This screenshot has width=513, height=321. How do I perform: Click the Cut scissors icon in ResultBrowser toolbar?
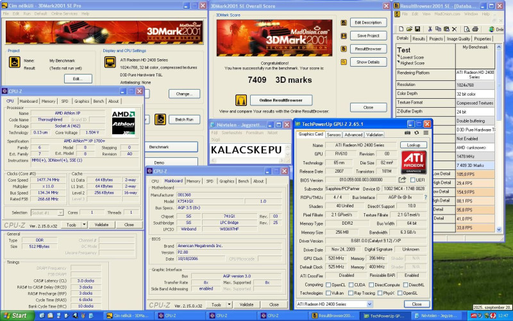(430, 29)
